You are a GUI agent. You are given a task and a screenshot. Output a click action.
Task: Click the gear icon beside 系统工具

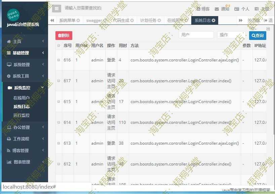pos(9,76)
